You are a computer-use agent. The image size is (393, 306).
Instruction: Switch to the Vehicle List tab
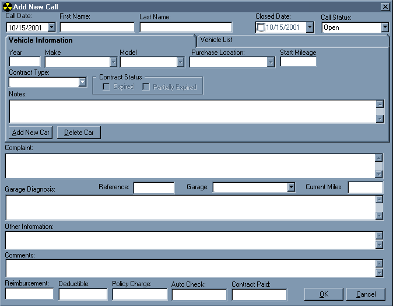click(216, 40)
